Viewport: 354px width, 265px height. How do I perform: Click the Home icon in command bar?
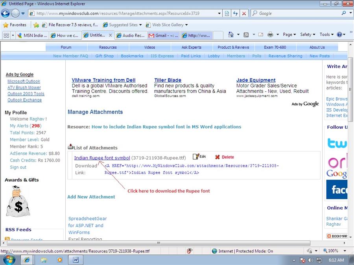point(231,35)
